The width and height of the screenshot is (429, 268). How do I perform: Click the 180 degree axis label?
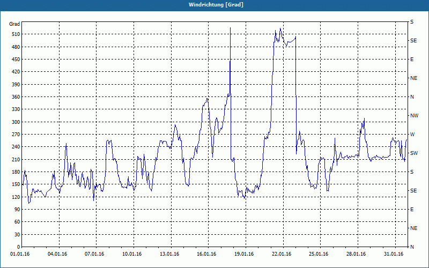[x=16, y=172]
